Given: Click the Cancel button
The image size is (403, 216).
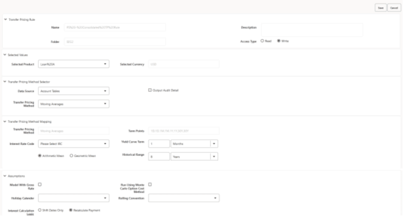Looking at the screenshot, I should click(394, 8).
